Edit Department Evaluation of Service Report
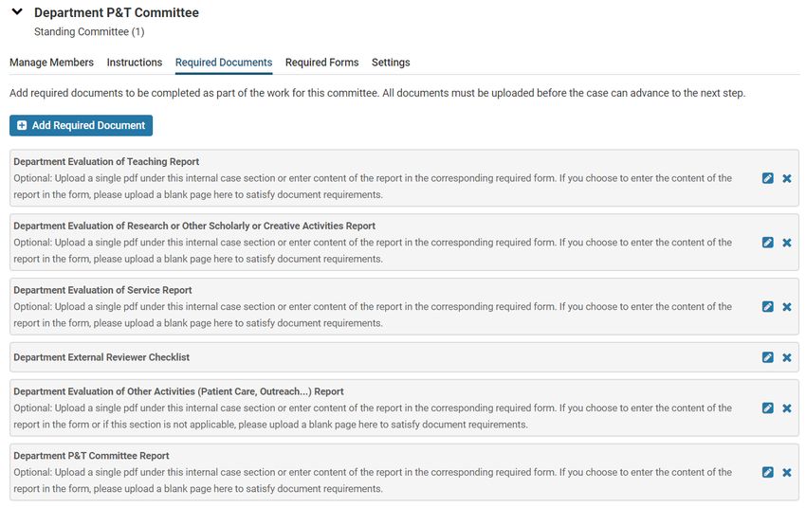This screenshot has width=806, height=508. tap(767, 307)
